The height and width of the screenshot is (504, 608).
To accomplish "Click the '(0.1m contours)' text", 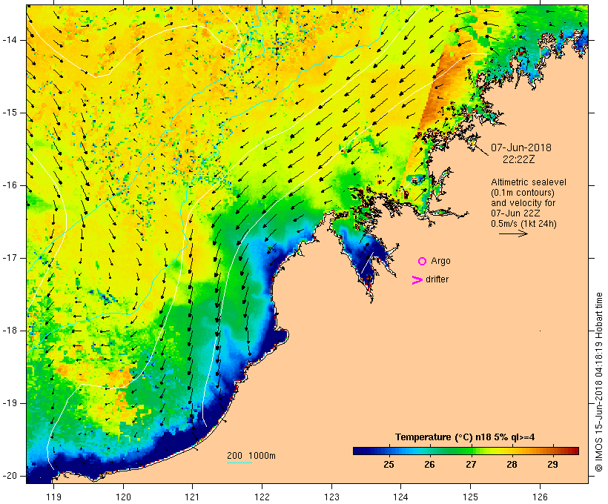I will 523,193.
